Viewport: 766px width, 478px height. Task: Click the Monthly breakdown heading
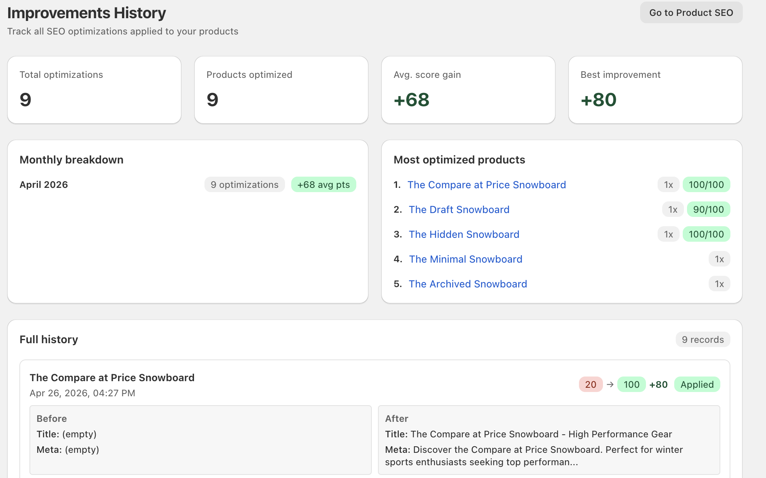point(72,160)
